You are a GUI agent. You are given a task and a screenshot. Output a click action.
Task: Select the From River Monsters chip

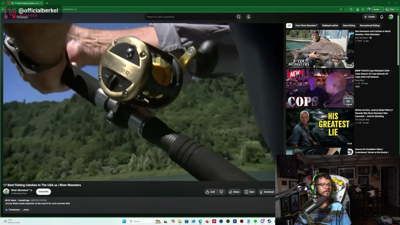[x=306, y=26]
